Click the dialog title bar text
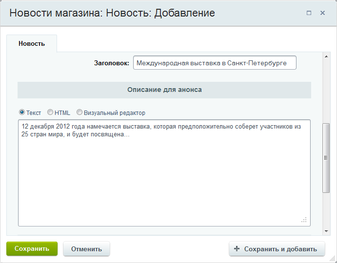The height and width of the screenshot is (263, 337). coord(112,13)
